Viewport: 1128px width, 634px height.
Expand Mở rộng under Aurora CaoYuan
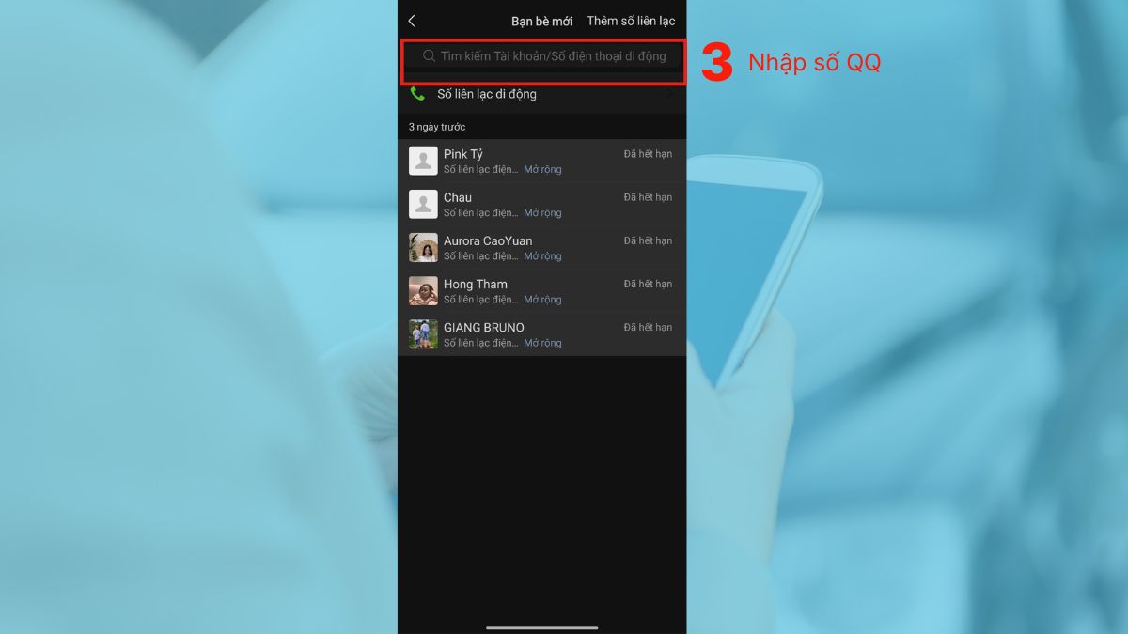point(542,256)
